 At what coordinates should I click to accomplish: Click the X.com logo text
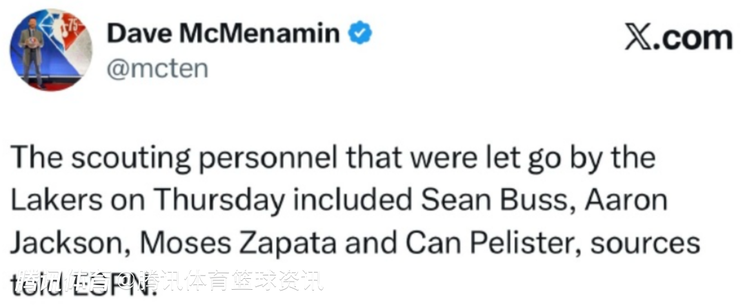[677, 37]
